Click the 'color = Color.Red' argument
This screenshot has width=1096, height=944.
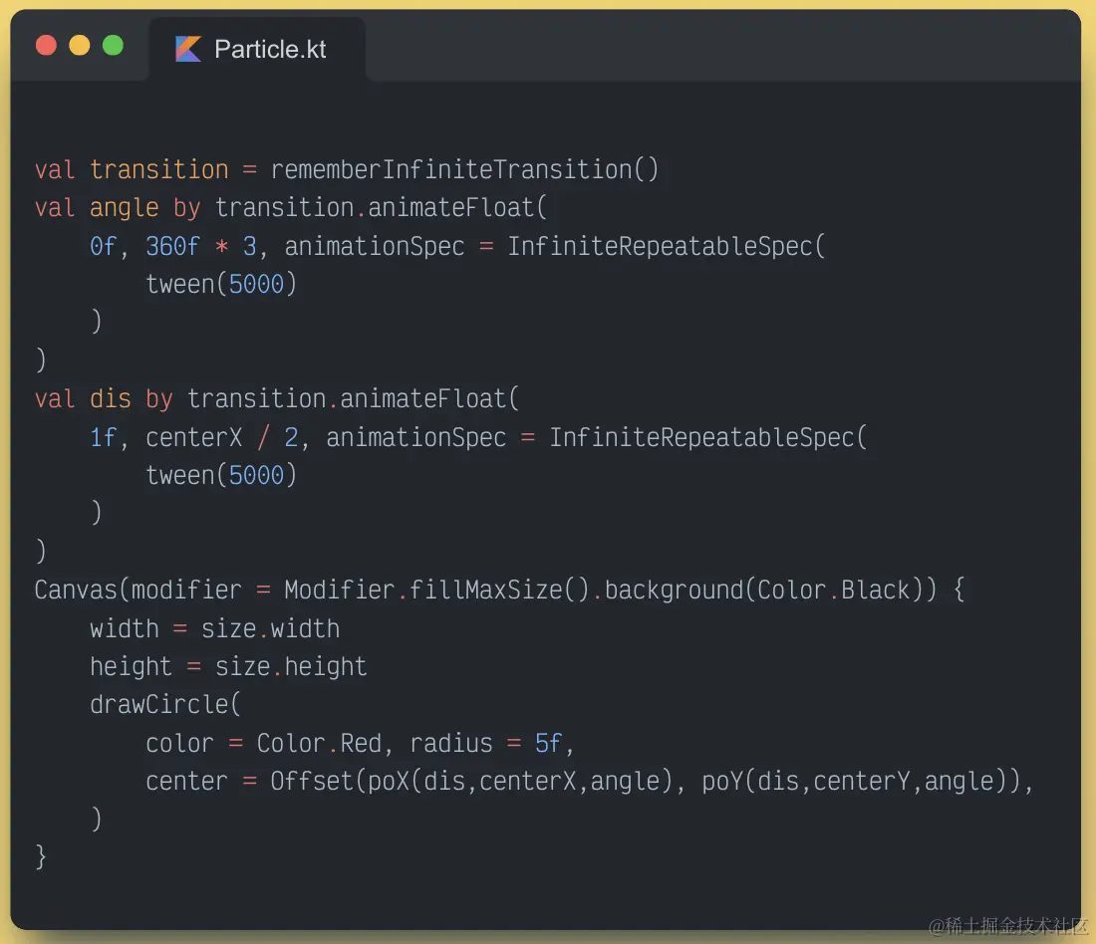click(263, 743)
